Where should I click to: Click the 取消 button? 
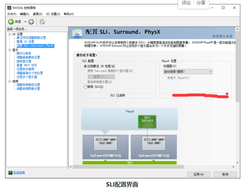[225, 174]
